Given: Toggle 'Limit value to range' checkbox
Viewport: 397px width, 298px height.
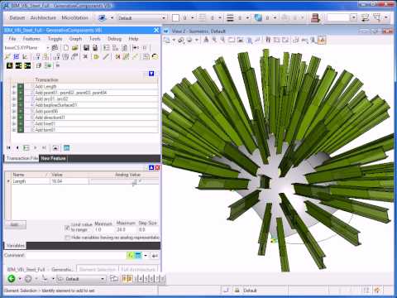Looking at the screenshot, I should 67,228.
